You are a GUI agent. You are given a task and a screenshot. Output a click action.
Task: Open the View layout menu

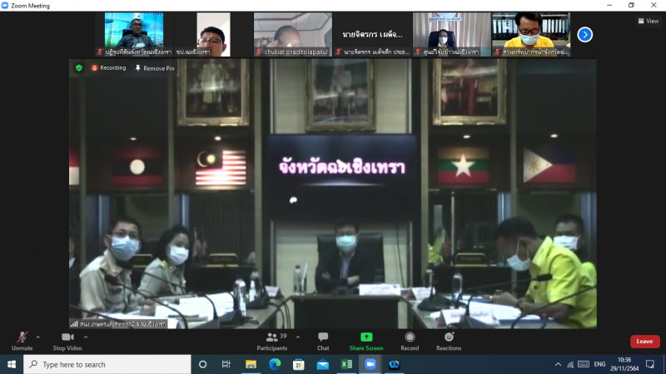coord(649,21)
